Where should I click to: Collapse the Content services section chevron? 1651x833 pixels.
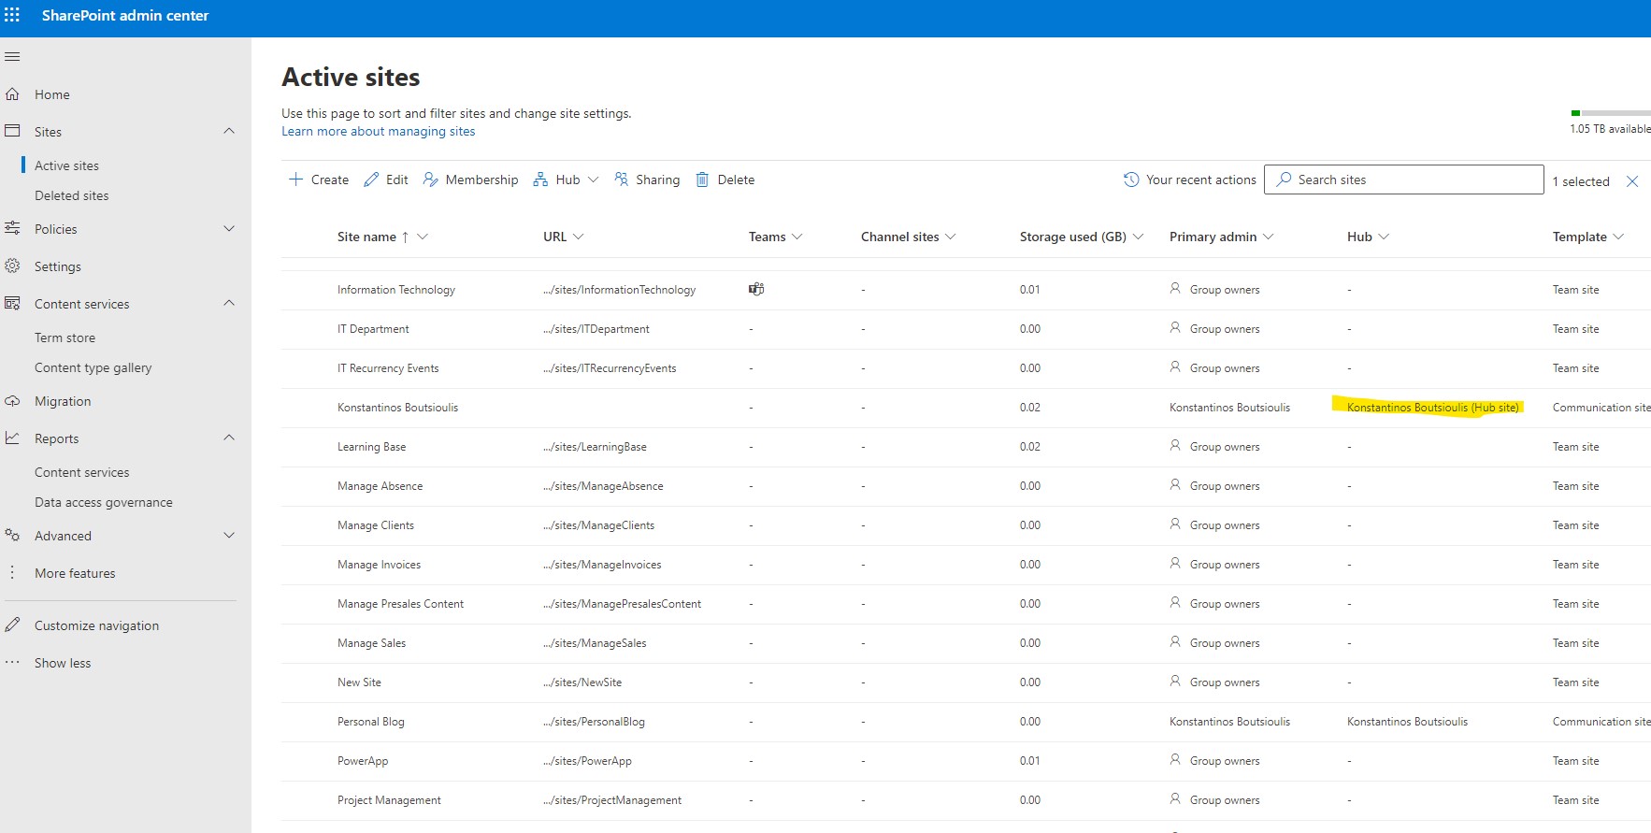coord(229,303)
